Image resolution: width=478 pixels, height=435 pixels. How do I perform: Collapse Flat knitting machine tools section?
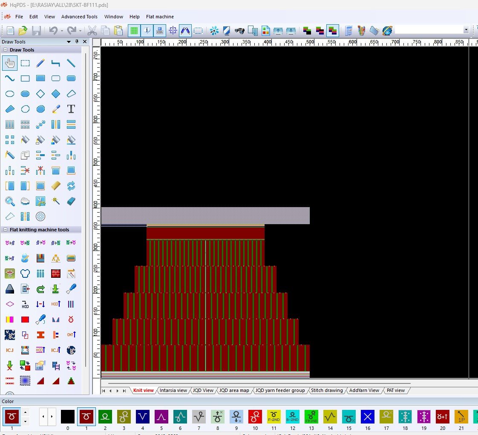[6, 230]
